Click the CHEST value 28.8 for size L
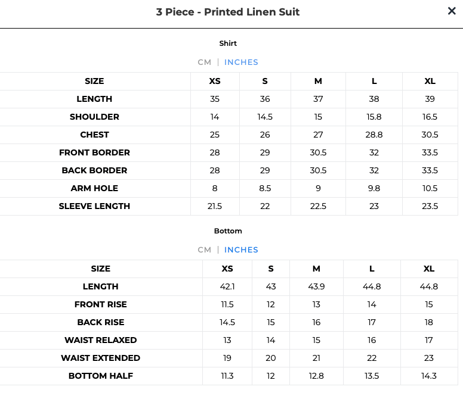The image size is (463, 399). click(x=374, y=135)
